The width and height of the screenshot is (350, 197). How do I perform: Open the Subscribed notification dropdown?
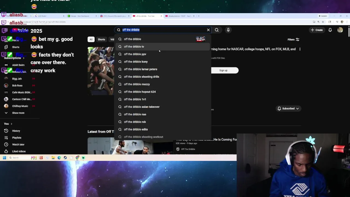tap(288, 109)
